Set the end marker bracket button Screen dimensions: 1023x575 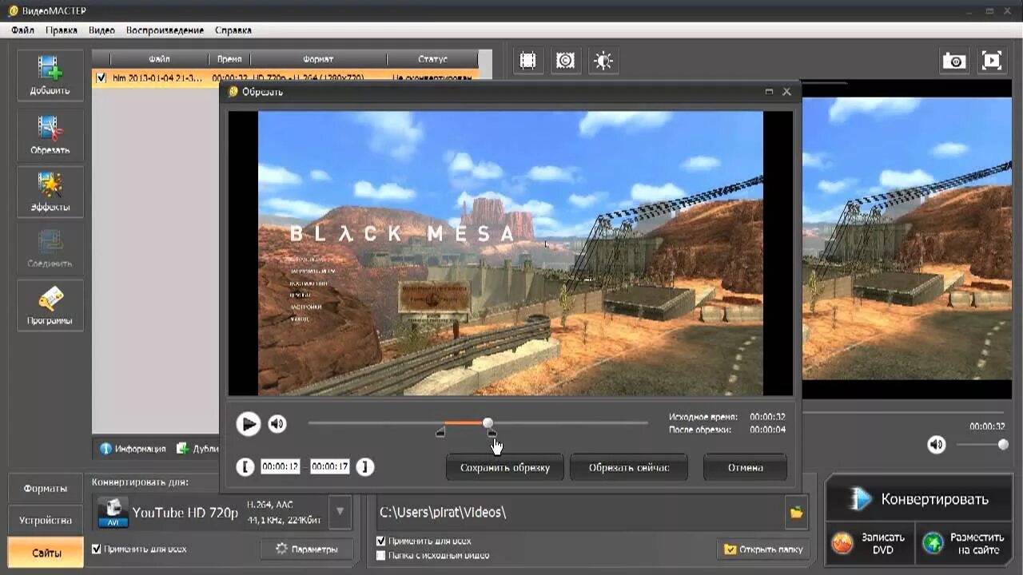364,467
